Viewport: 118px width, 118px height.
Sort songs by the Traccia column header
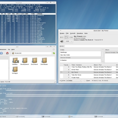click(67, 65)
